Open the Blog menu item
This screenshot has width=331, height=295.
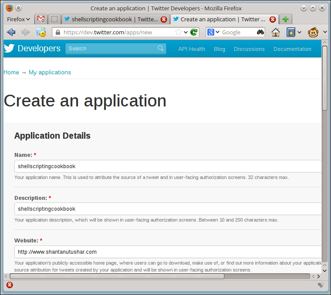[220, 49]
